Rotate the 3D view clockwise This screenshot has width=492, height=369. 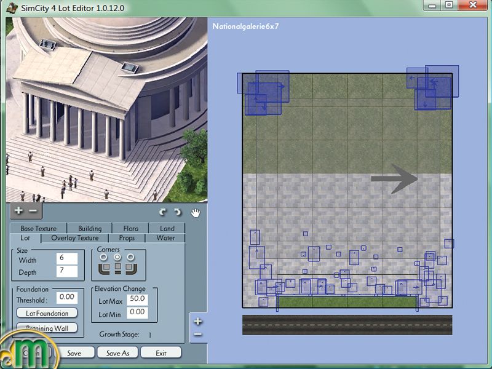(162, 212)
